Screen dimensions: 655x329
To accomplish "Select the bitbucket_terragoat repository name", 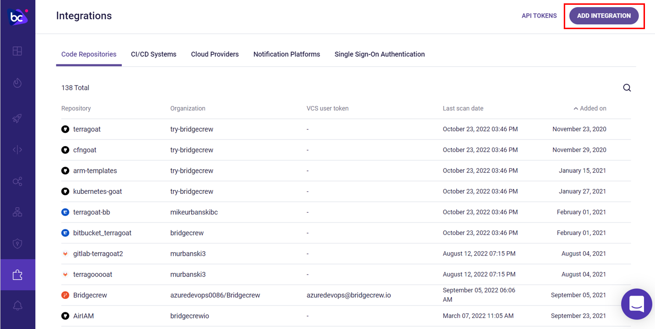I will coord(102,233).
